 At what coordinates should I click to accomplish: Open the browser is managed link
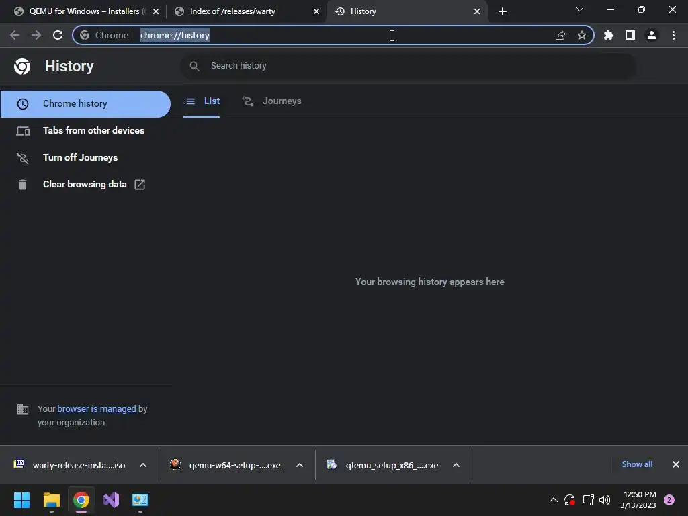[x=97, y=409]
